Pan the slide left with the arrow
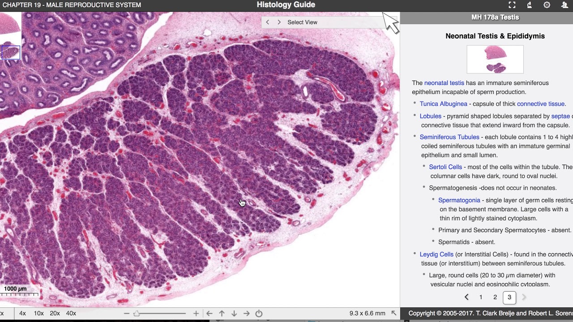The height and width of the screenshot is (322, 573). 209,314
